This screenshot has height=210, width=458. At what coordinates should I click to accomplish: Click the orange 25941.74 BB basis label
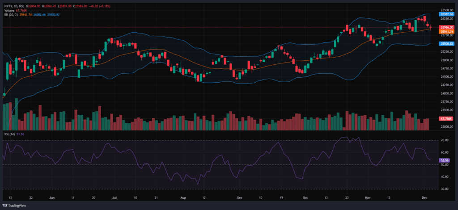(x=447, y=32)
